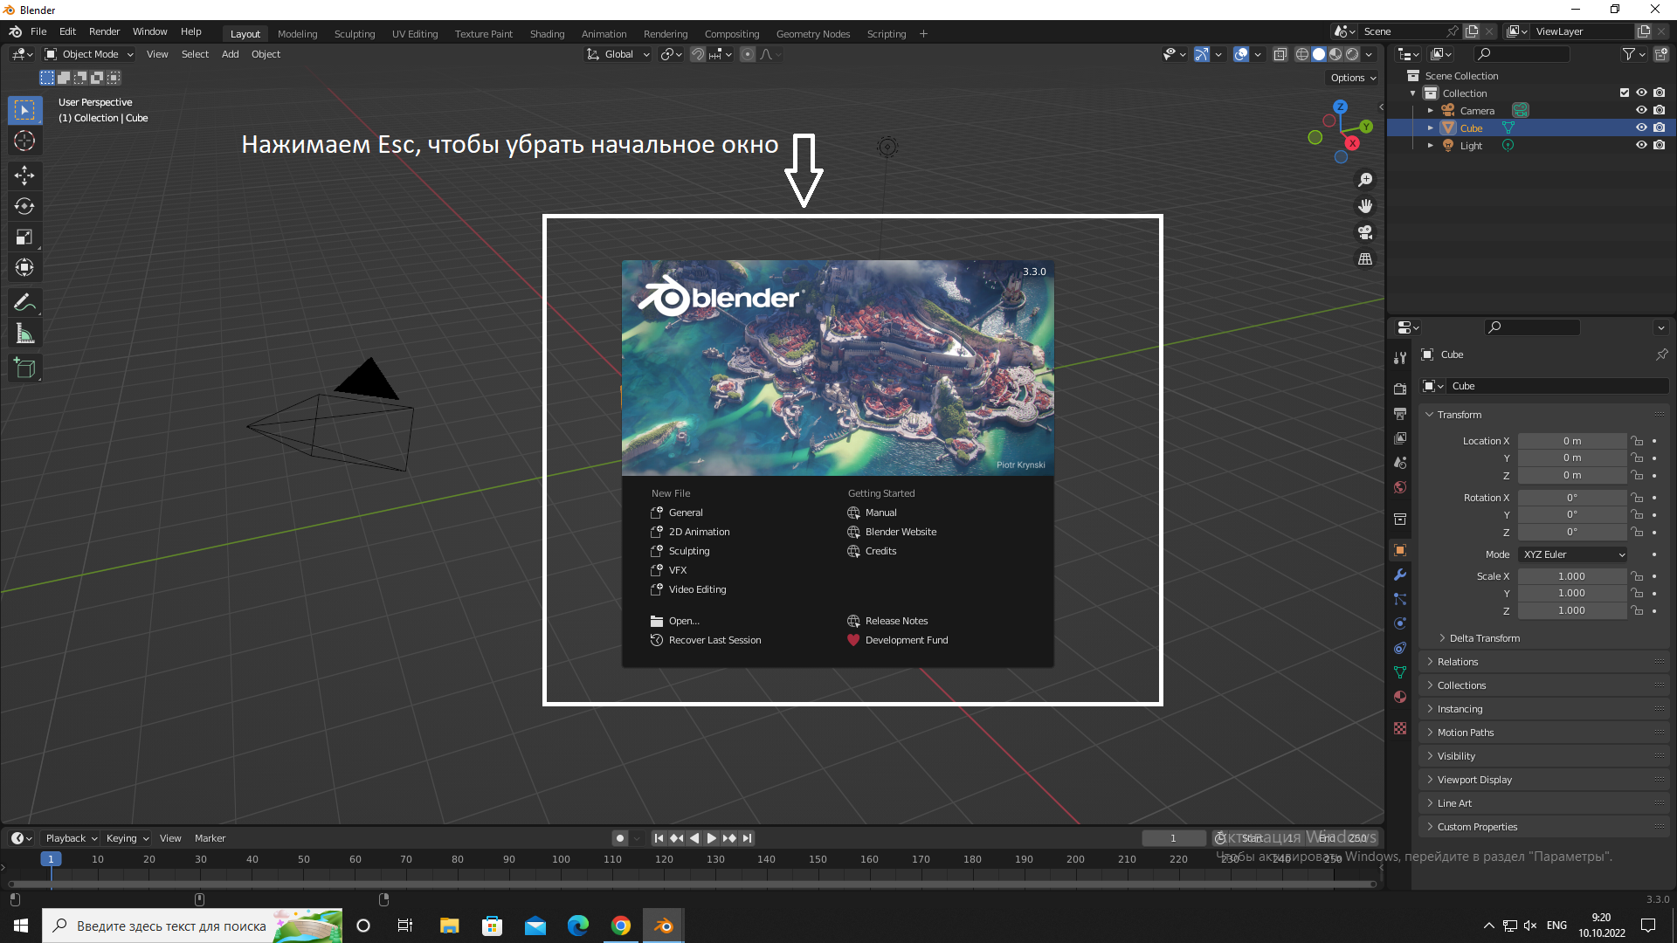This screenshot has height=943, width=1677.
Task: Select the Scale tool
Action: coord(24,237)
